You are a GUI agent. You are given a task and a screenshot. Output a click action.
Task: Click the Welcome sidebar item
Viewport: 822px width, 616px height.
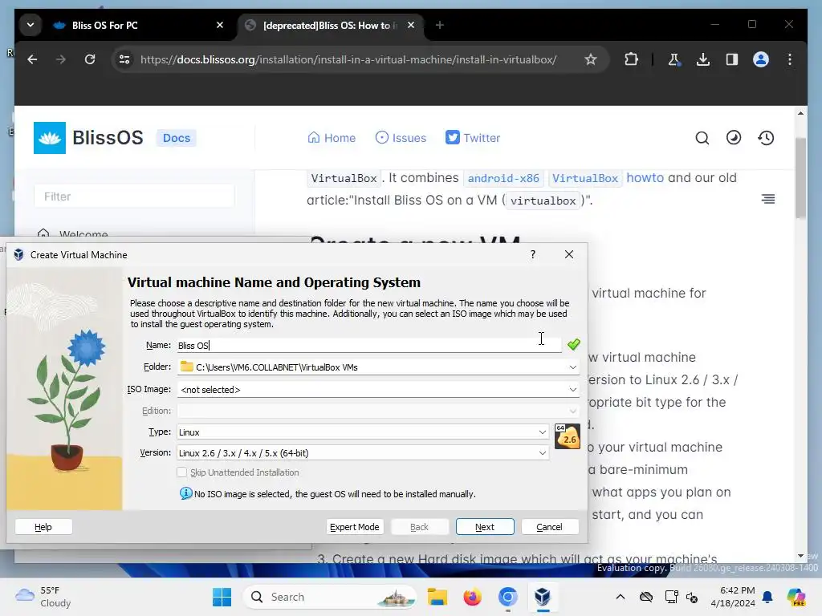click(x=83, y=234)
